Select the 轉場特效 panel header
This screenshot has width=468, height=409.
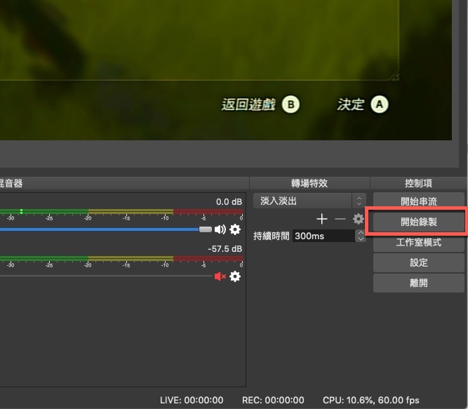click(x=309, y=183)
